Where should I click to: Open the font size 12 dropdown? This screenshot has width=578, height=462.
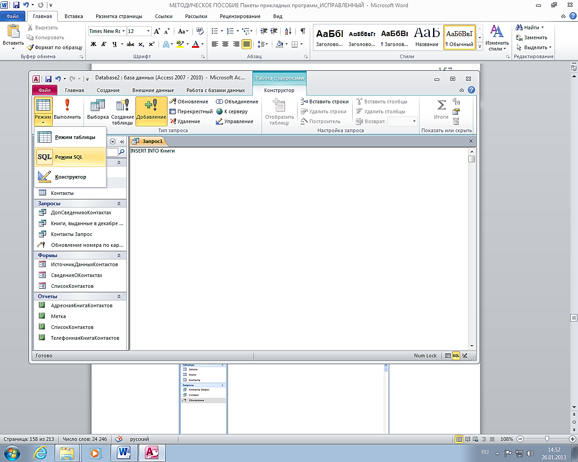click(x=148, y=31)
